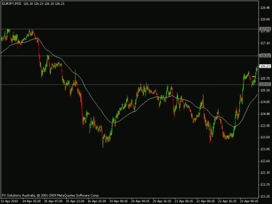Click the 124.85 price axis label
The width and height of the screenshot is (272, 204).
point(265,102)
